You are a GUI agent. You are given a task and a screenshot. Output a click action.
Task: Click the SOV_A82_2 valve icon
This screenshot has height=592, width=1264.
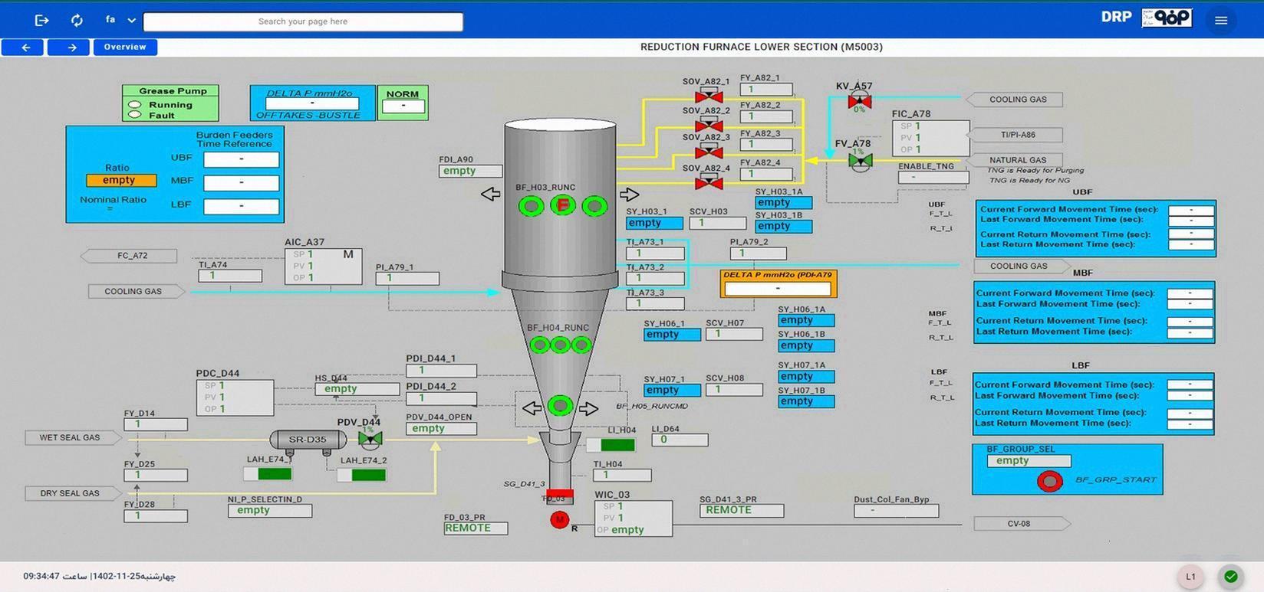point(709,125)
